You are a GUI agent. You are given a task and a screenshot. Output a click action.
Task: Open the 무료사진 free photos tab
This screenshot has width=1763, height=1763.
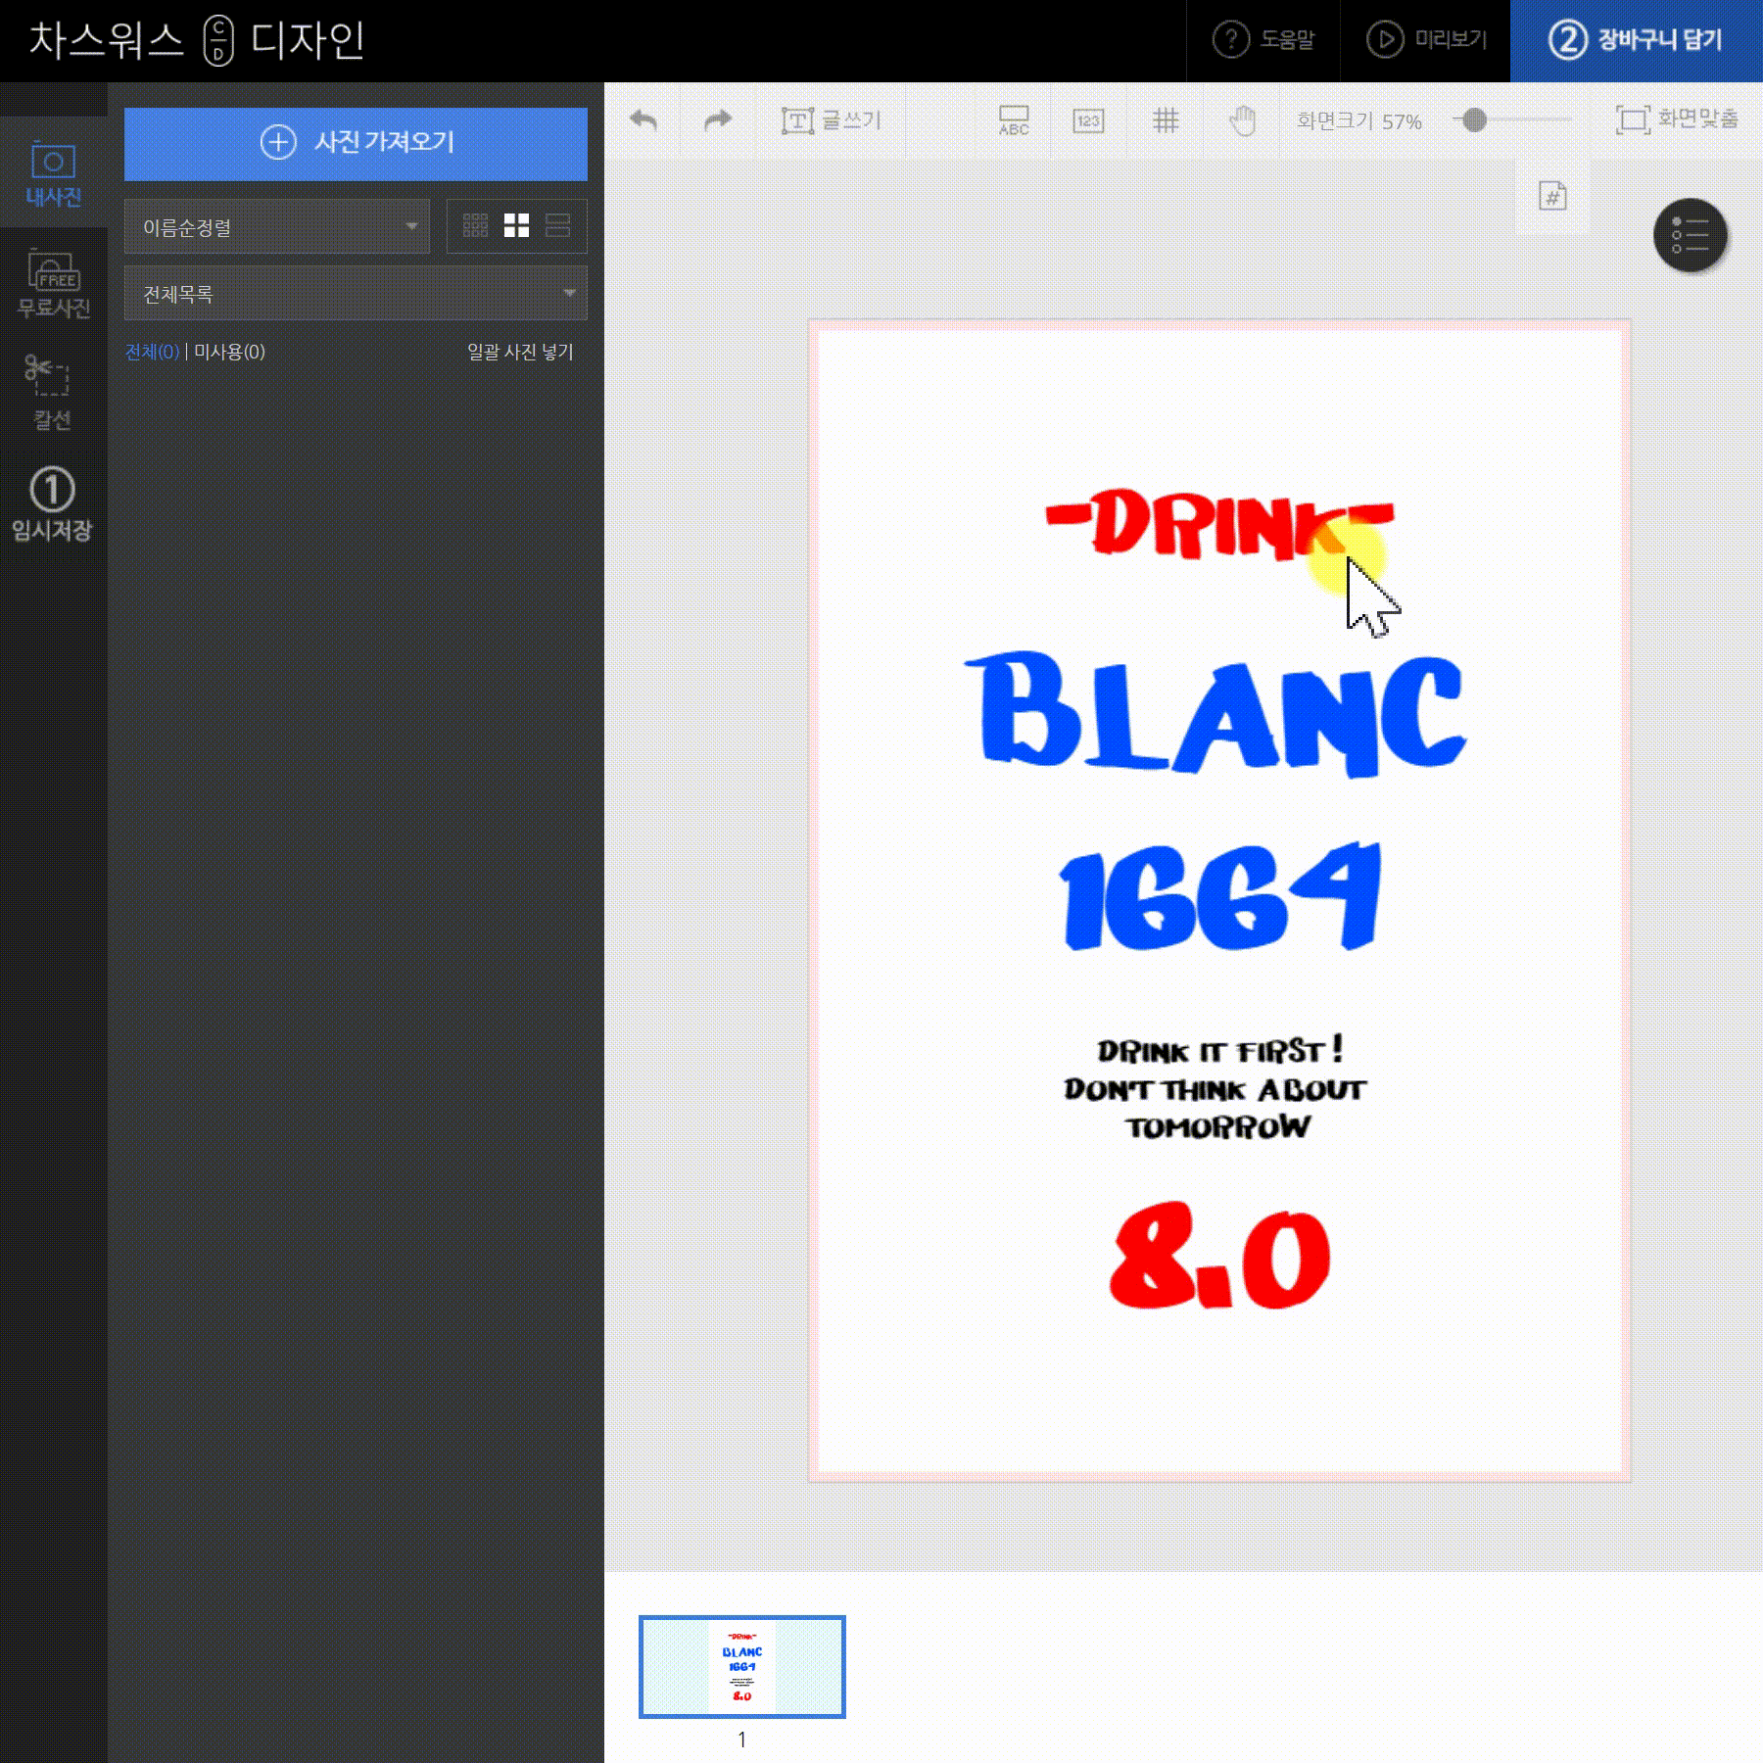[53, 284]
